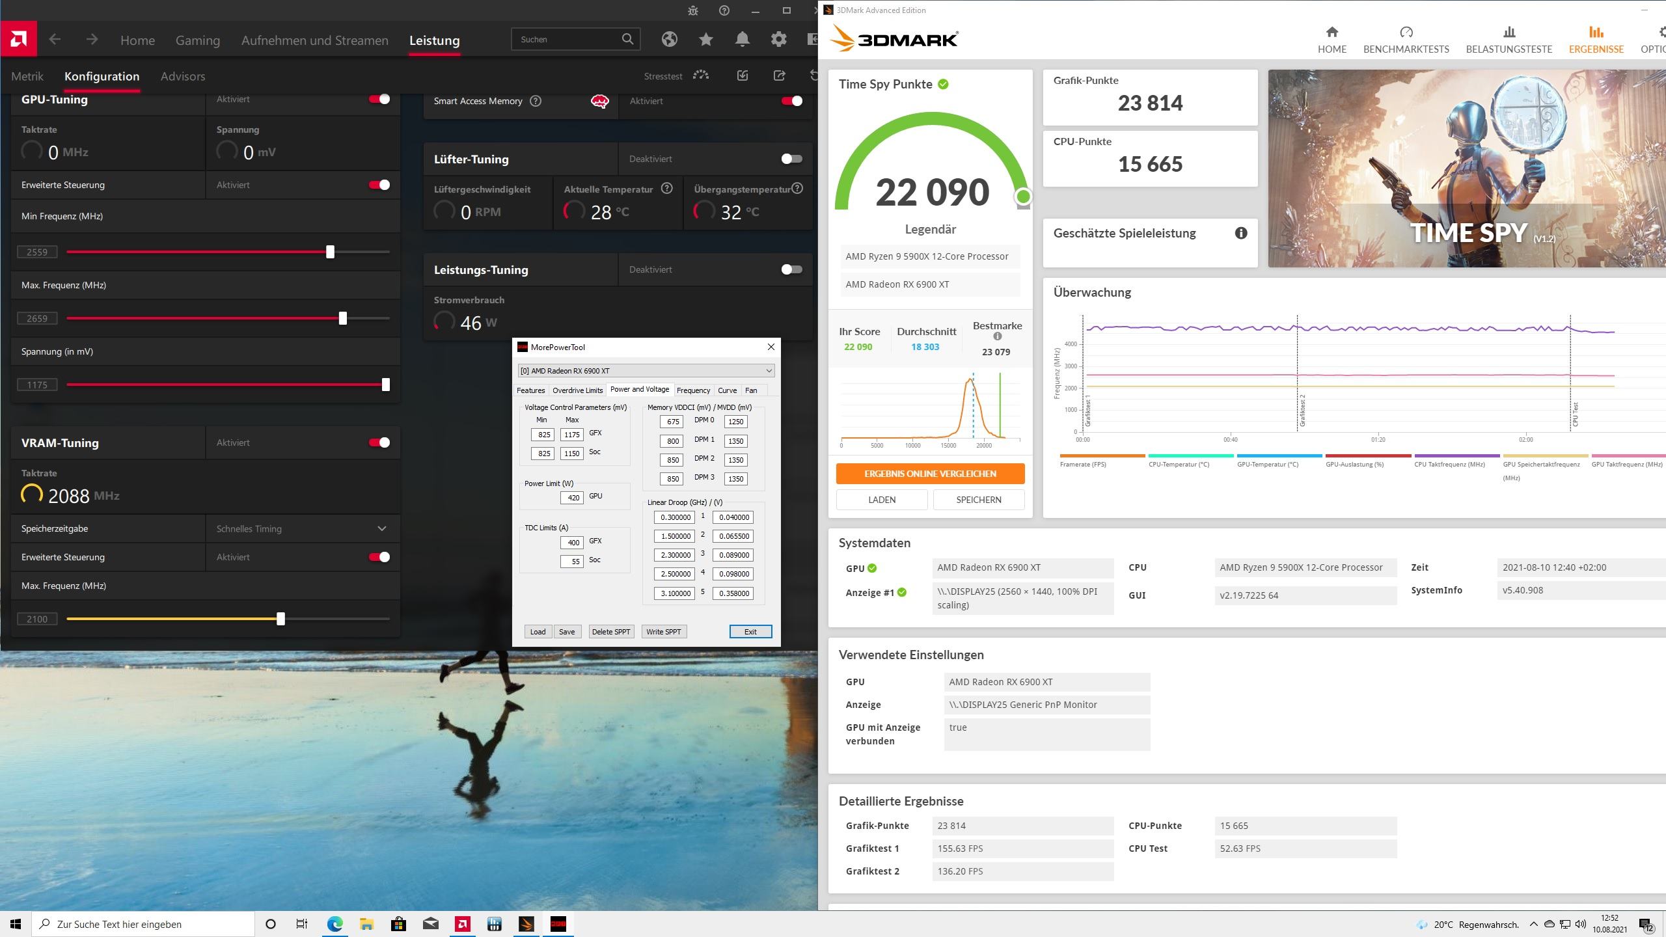Open Frequency tab in MorePowerTool
The width and height of the screenshot is (1666, 937).
coord(693,390)
